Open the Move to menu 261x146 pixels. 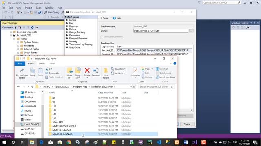(70, 73)
